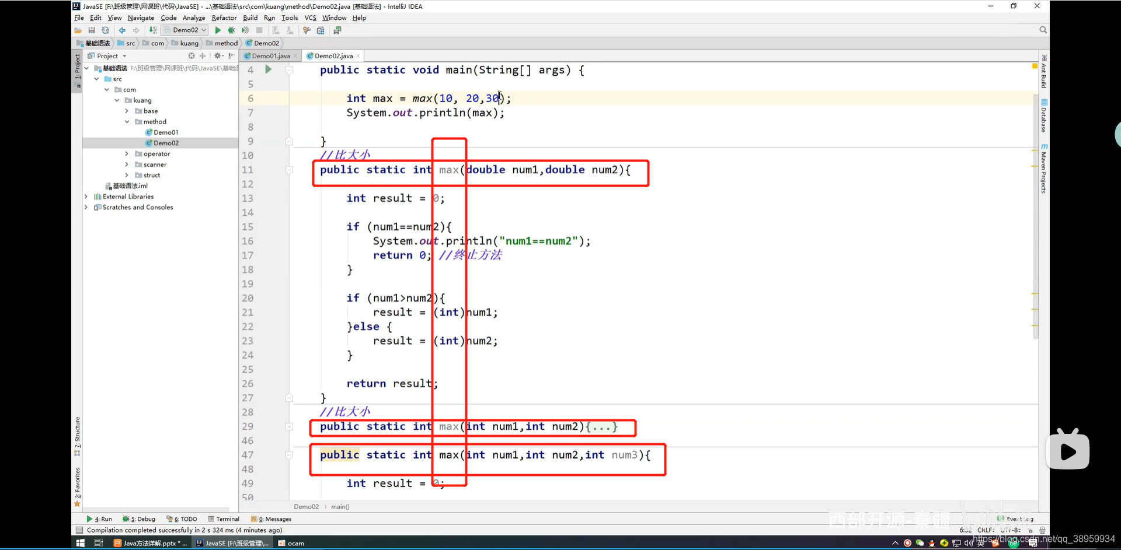Open the Analyze menu

194,17
